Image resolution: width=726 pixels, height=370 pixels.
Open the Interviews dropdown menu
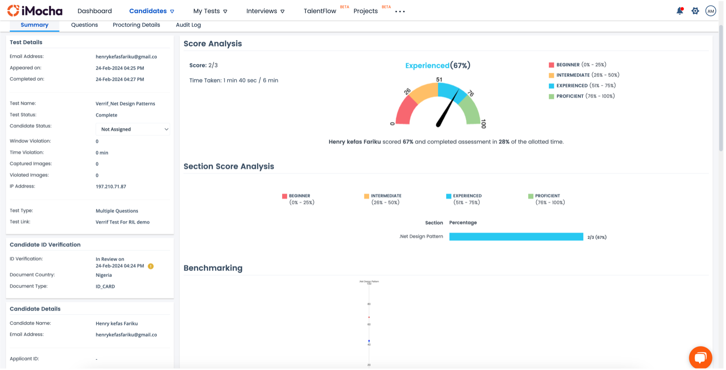coord(265,11)
